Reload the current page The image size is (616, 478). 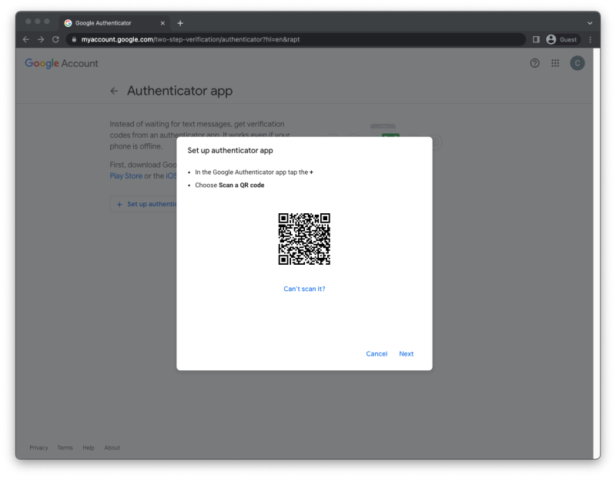pos(55,39)
